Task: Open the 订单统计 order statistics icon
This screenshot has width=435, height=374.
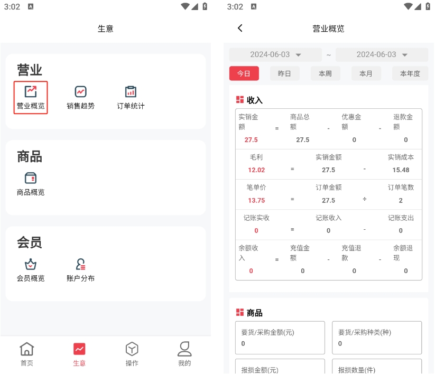Action: (131, 97)
